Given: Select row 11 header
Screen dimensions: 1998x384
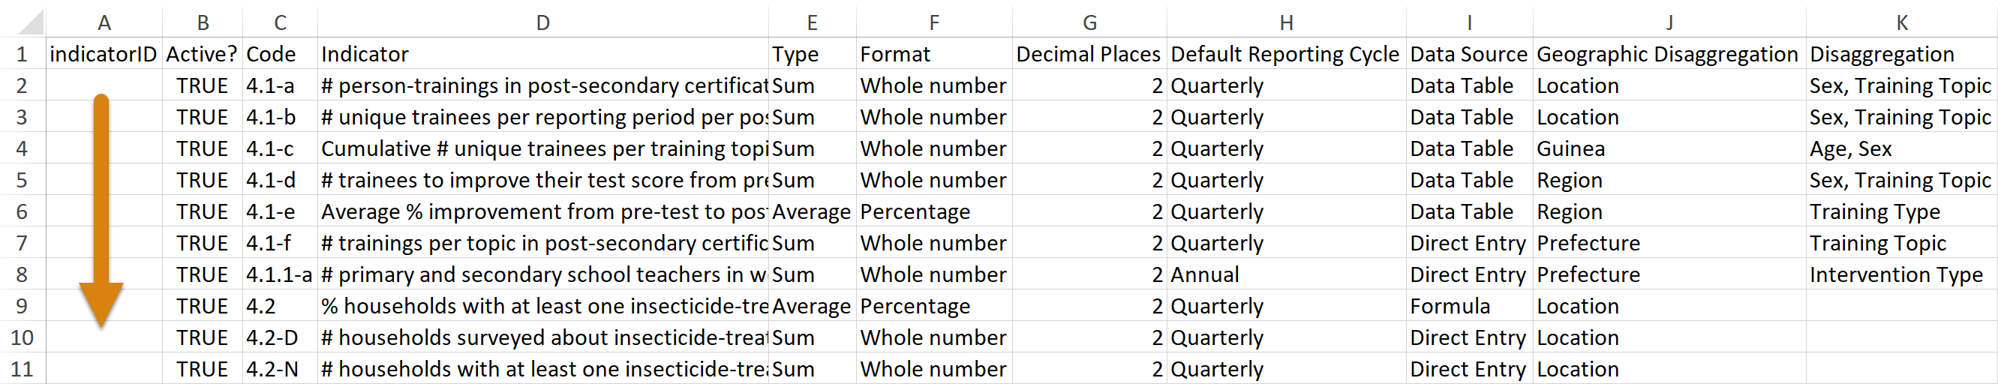Looking at the screenshot, I should coord(23,369).
